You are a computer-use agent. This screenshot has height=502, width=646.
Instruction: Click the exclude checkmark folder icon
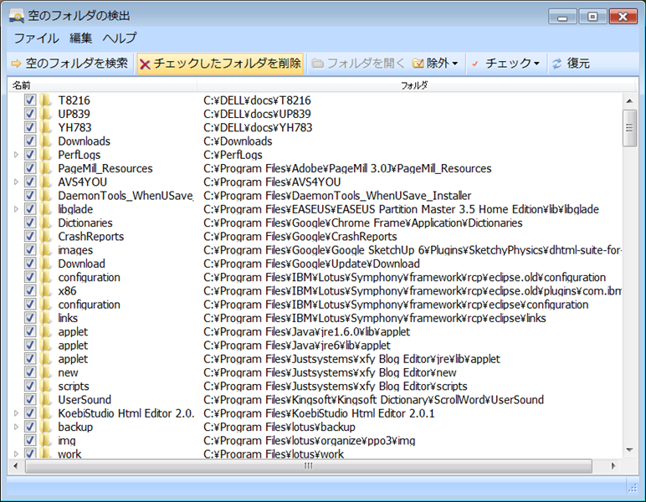tap(418, 64)
